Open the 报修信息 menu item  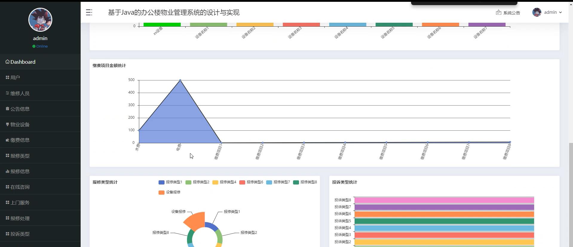pyautogui.click(x=40, y=171)
